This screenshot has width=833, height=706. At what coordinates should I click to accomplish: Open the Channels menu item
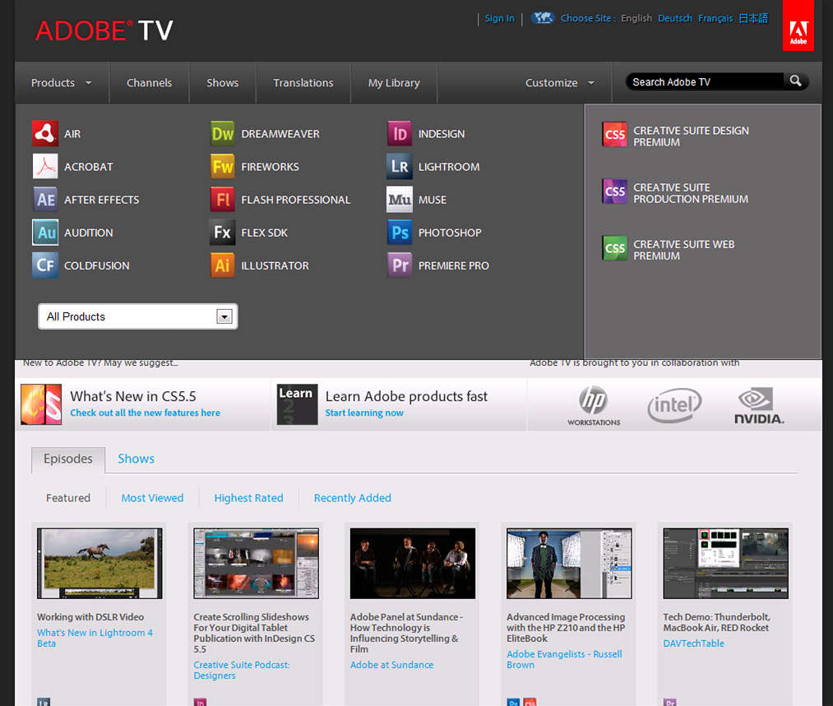(149, 83)
